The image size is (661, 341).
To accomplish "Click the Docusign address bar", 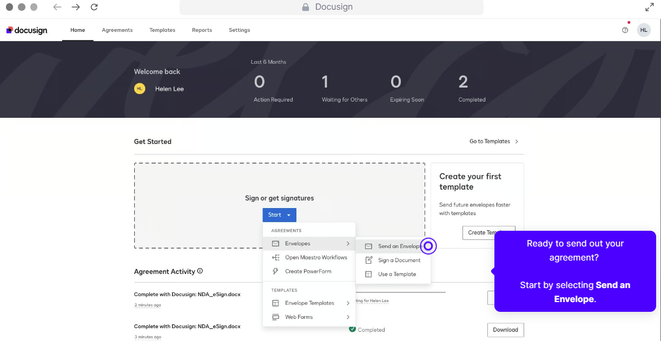I will point(332,7).
